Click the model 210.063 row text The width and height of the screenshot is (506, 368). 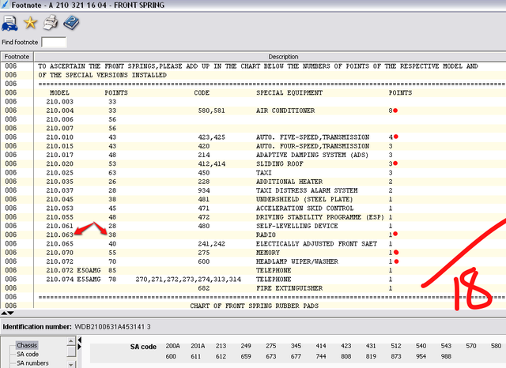60,235
